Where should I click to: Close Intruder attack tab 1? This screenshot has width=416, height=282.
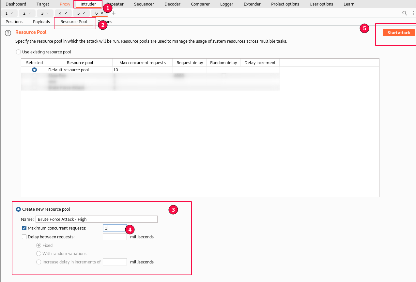[12, 13]
